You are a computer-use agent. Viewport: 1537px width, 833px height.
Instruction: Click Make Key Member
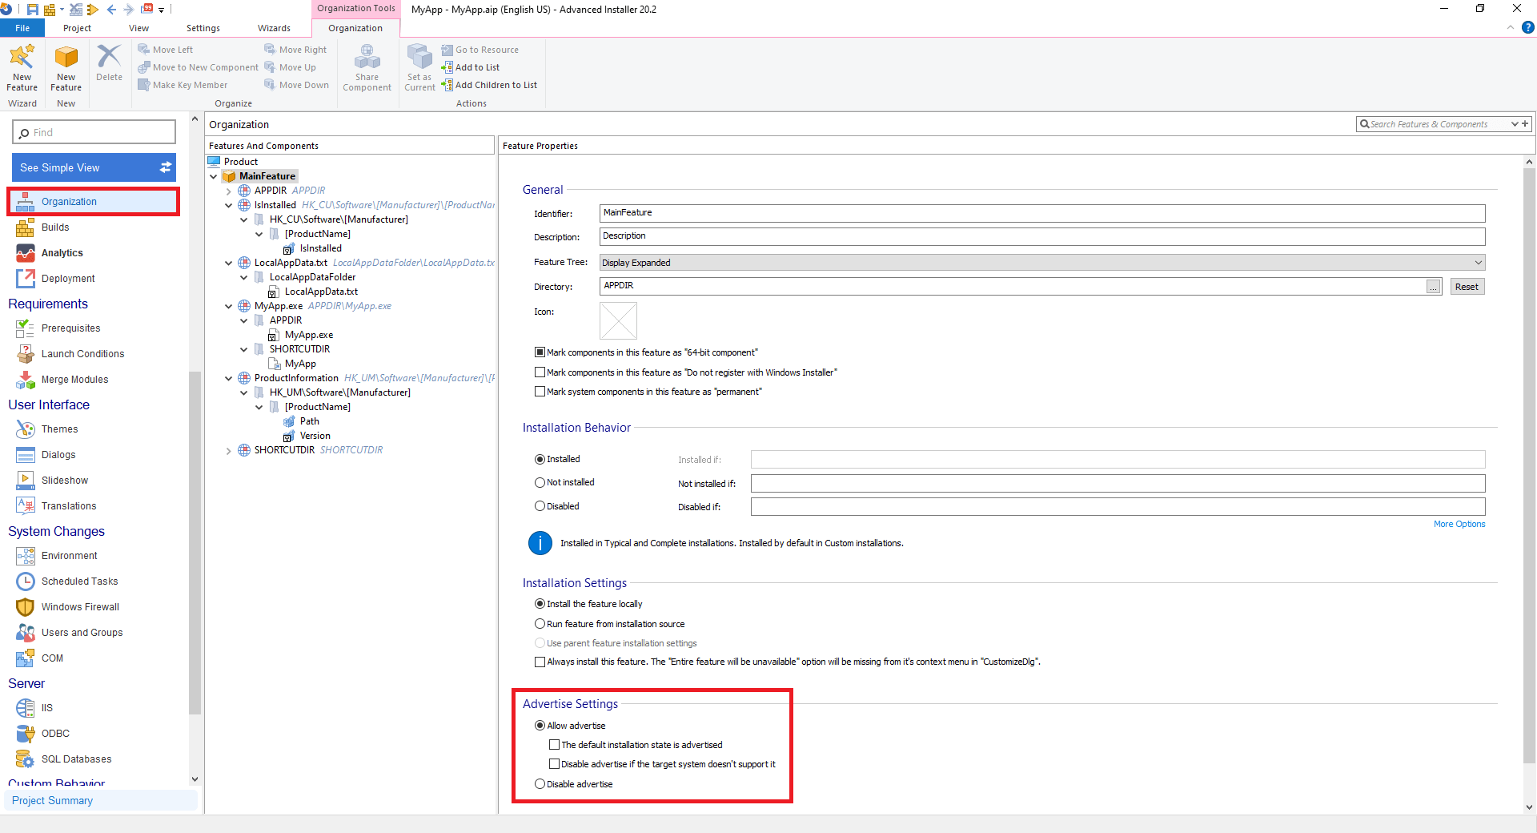pos(183,85)
